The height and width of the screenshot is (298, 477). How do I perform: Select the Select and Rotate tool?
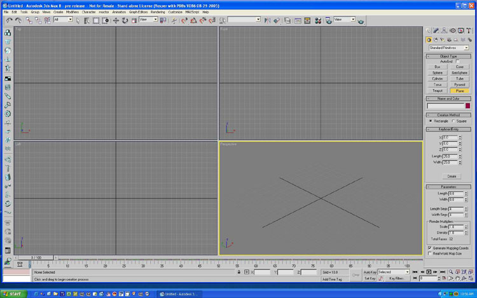125,20
